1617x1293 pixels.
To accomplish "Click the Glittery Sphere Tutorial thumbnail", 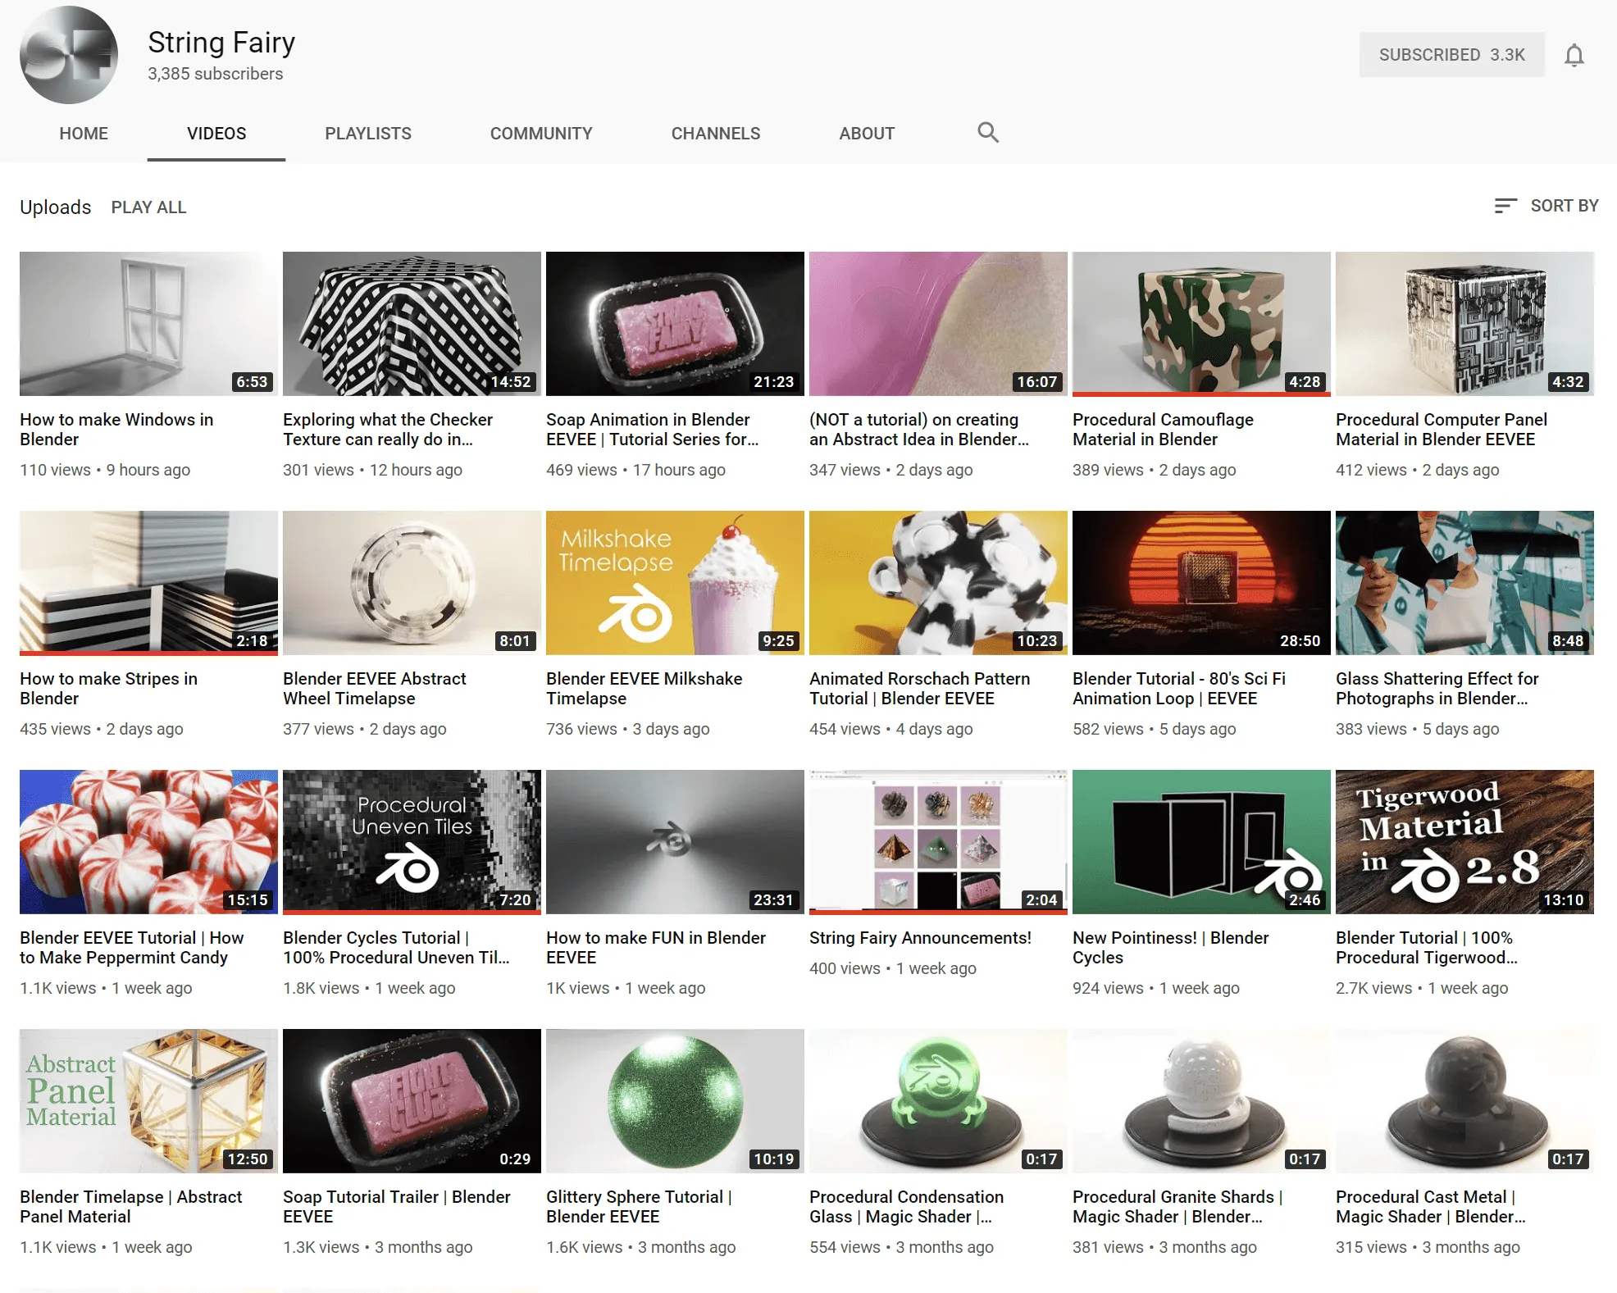I will tap(674, 1100).
